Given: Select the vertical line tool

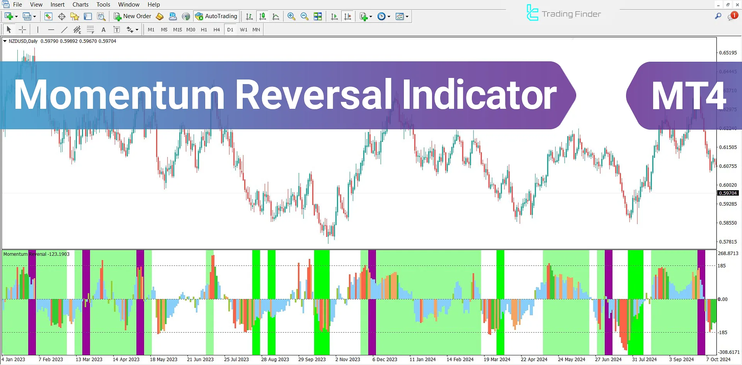Looking at the screenshot, I should pyautogui.click(x=37, y=29).
